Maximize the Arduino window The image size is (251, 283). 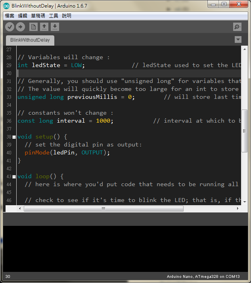coord(224,4)
